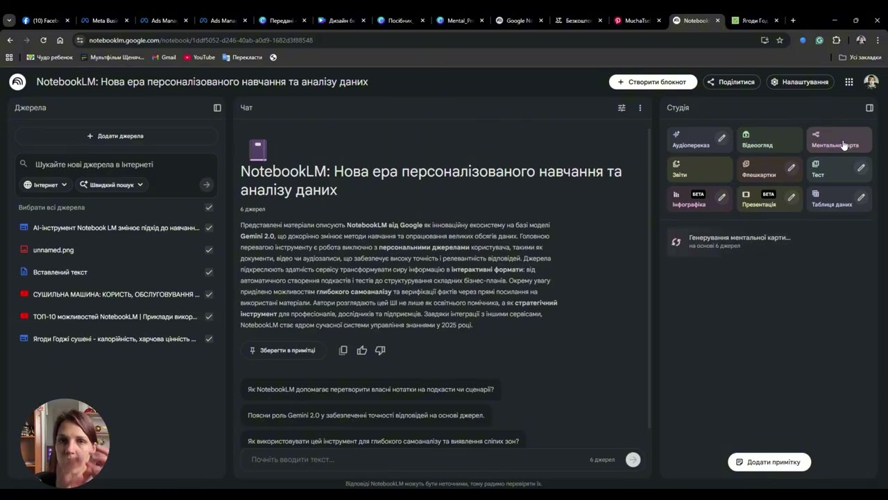Copy the summary response
888x500 pixels.
pyautogui.click(x=343, y=350)
